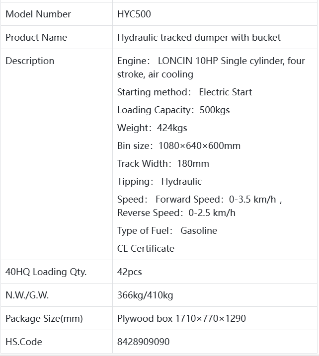Click the Product Name label
Screen dimensions: 319x356
pyautogui.click(x=36, y=37)
